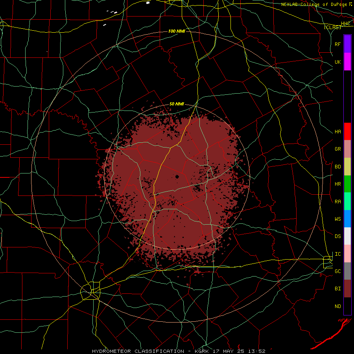
Task: Click the 'IC' legend label
Action: tap(338, 254)
